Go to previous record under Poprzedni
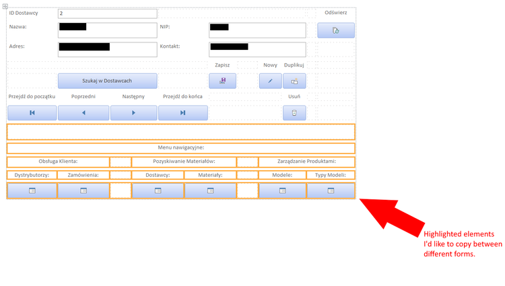The width and height of the screenshot is (505, 286). point(83,113)
